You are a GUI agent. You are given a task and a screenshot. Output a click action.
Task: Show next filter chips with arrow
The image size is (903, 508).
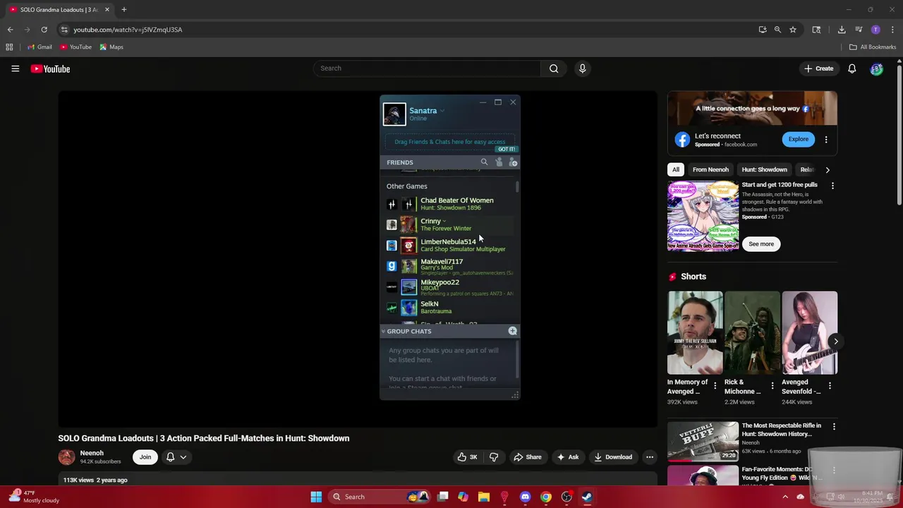[828, 169]
